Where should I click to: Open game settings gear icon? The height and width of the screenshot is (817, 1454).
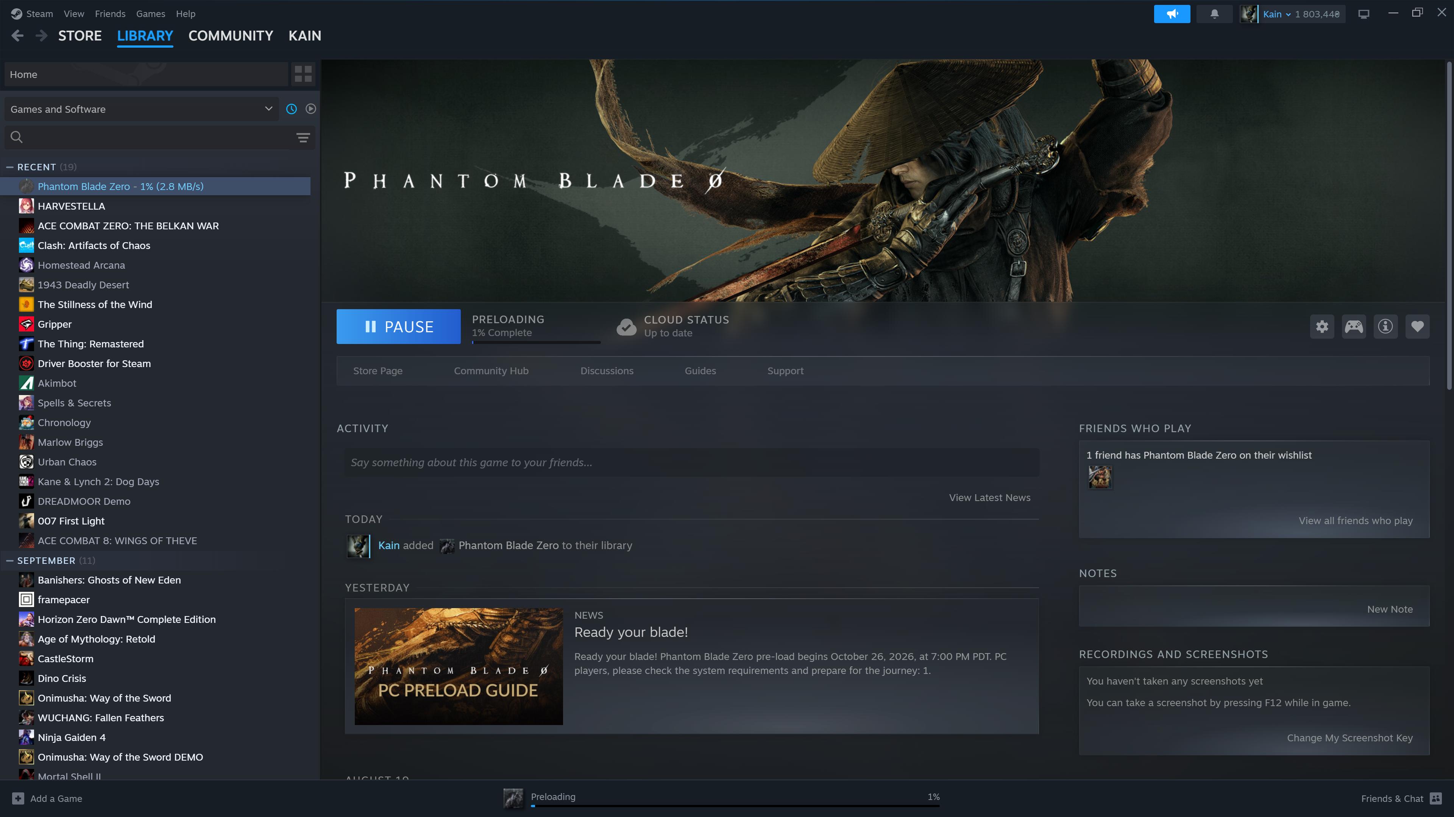(x=1322, y=326)
